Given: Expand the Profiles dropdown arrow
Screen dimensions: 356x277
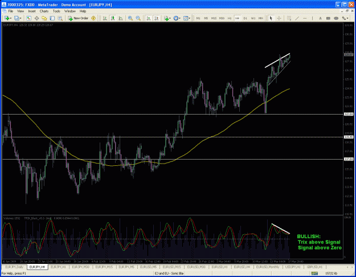Looking at the screenshot, I should tap(21, 18).
